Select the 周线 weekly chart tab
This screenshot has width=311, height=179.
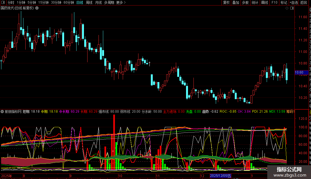click(x=89, y=2)
